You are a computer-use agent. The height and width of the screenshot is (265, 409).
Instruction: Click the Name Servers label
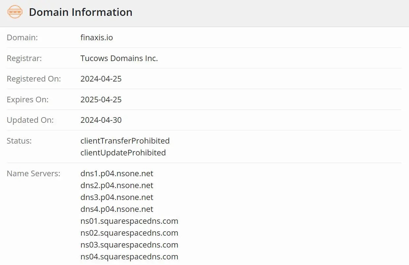[x=34, y=173]
